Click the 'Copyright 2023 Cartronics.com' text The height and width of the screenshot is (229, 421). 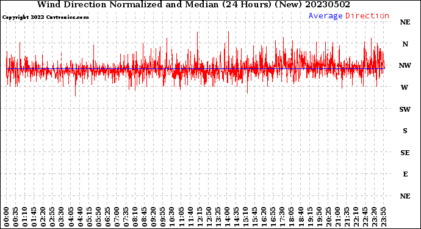45,18
